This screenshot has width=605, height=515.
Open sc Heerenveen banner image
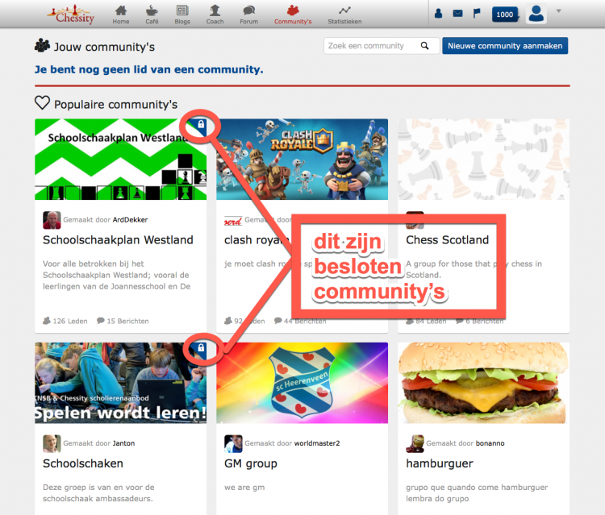click(x=302, y=383)
